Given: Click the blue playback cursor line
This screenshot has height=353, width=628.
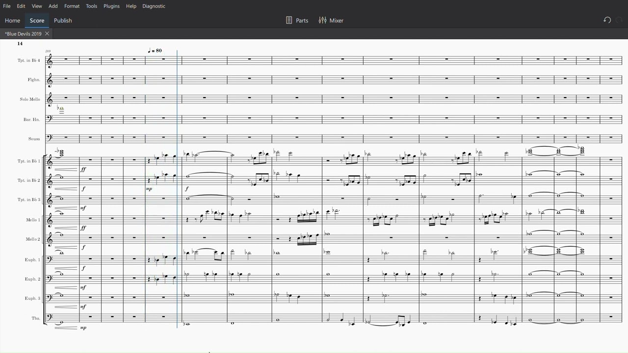Looking at the screenshot, I should (177, 189).
